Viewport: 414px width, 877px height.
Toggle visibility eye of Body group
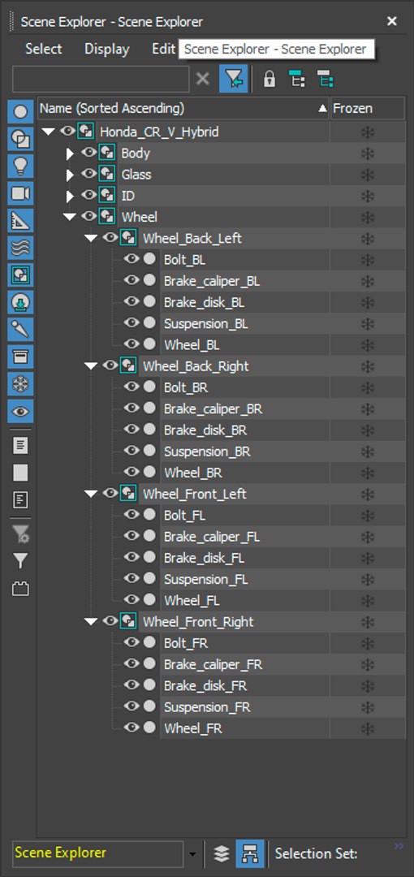89,152
